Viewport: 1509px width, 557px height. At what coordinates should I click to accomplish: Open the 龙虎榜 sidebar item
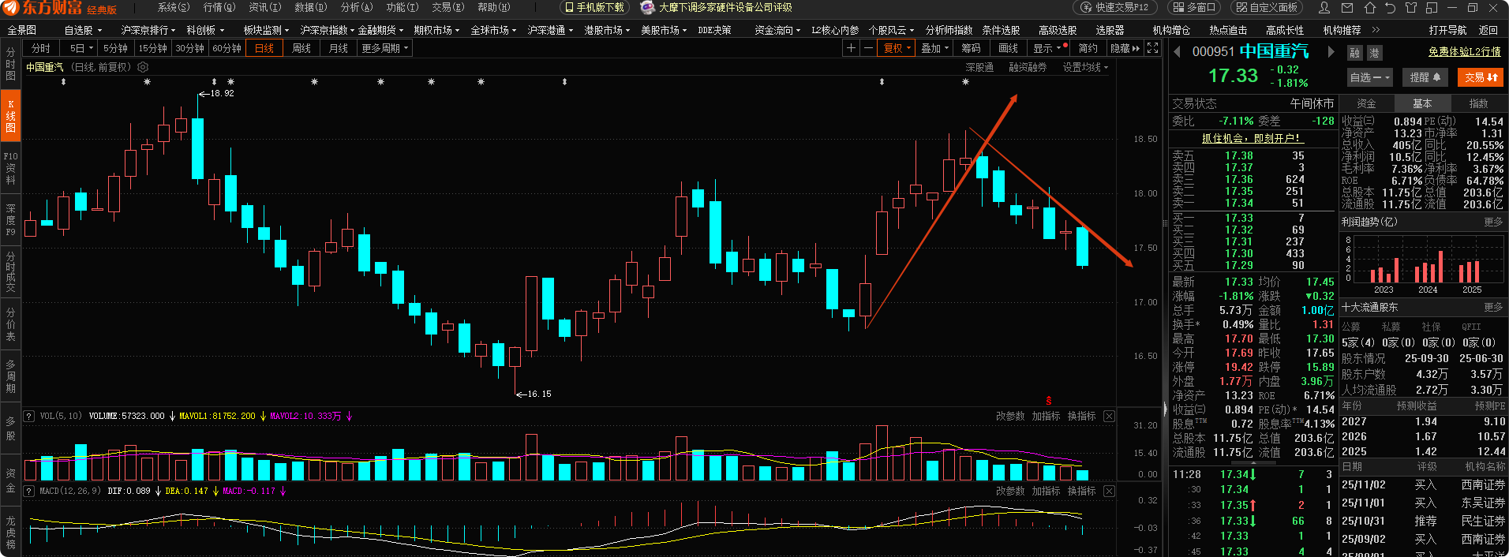[x=10, y=533]
